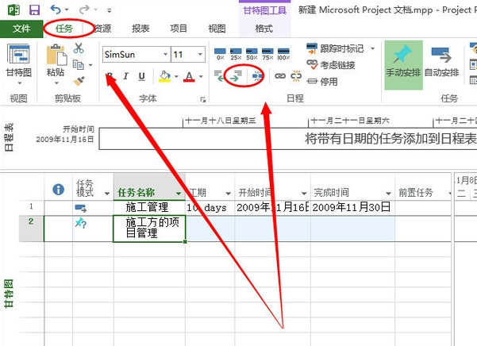This screenshot has width=477, height=346.
Task: Switch to the 任务 ribbon tab
Action: coord(64,29)
